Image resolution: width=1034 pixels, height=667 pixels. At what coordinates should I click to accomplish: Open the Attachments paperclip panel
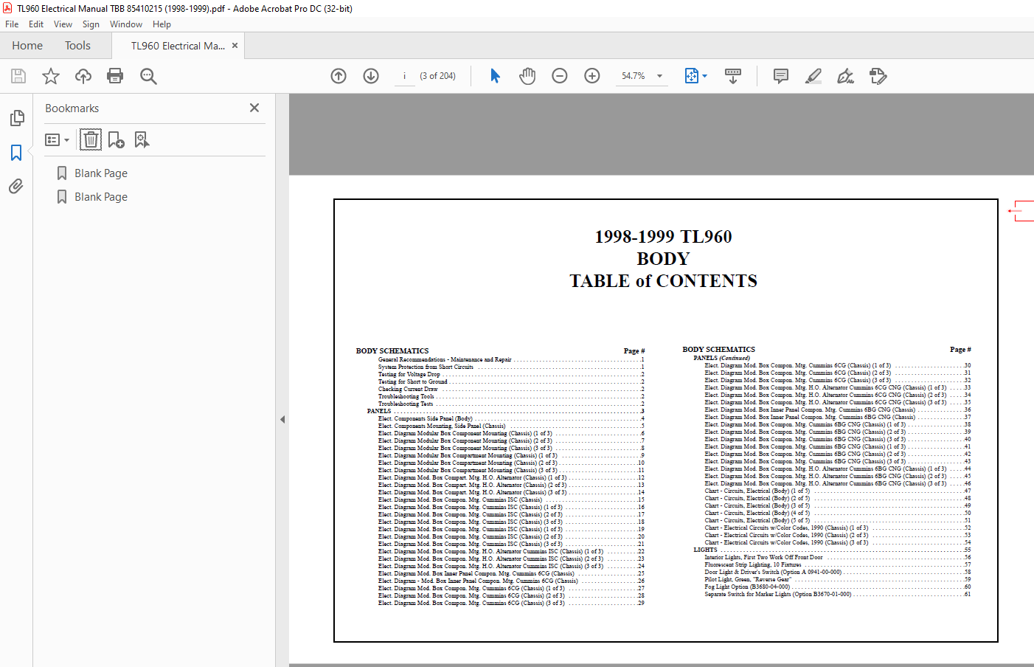pyautogui.click(x=16, y=186)
